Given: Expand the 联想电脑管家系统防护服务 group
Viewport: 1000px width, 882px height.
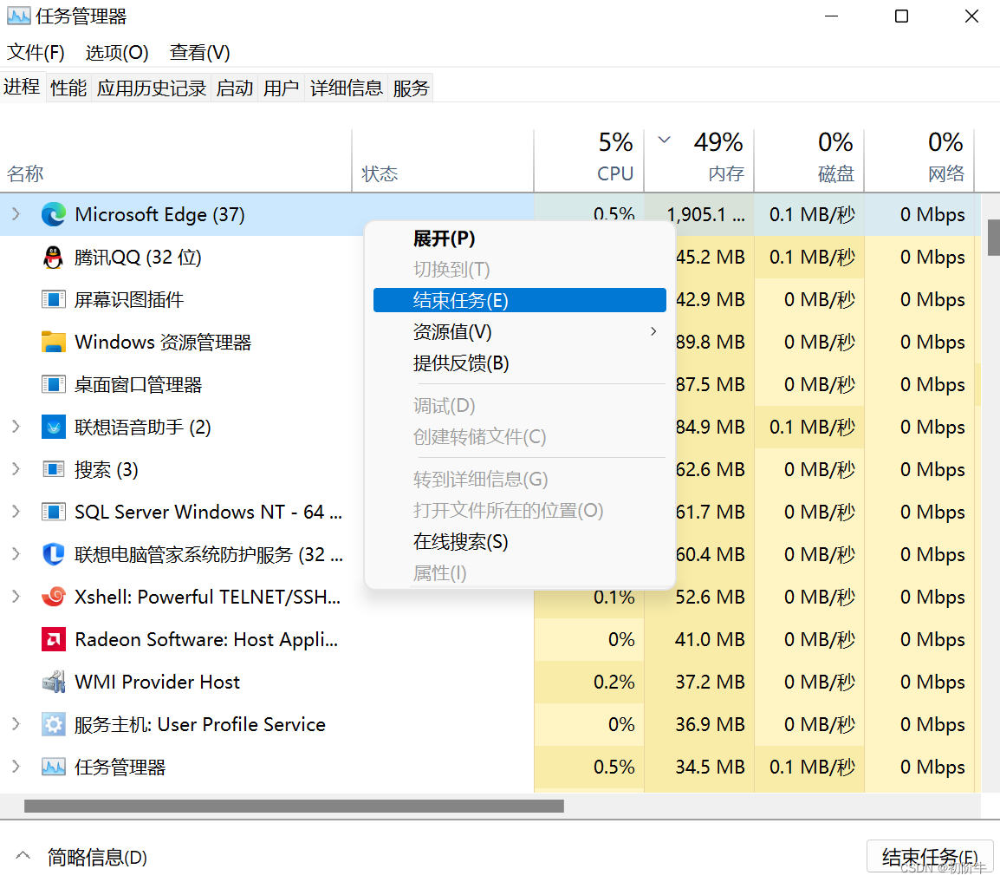Looking at the screenshot, I should tap(16, 554).
